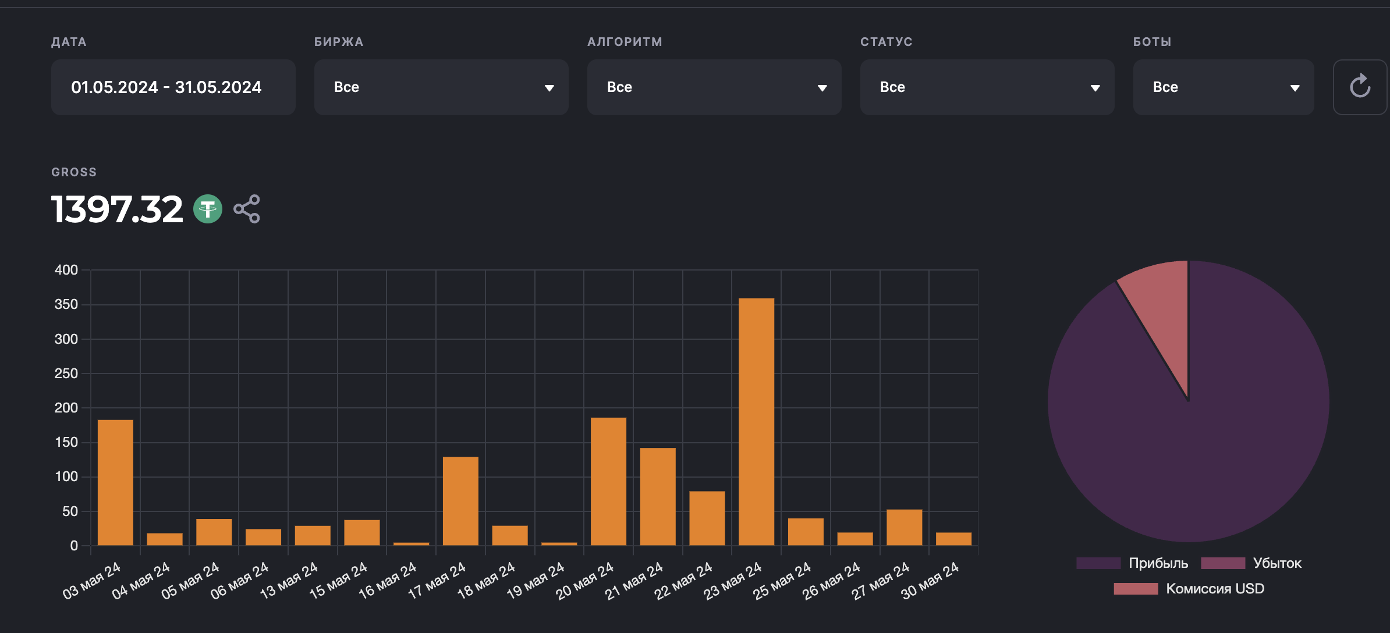Click the 25 мая 24 bar
Screen dimensions: 1390x633
[806, 532]
